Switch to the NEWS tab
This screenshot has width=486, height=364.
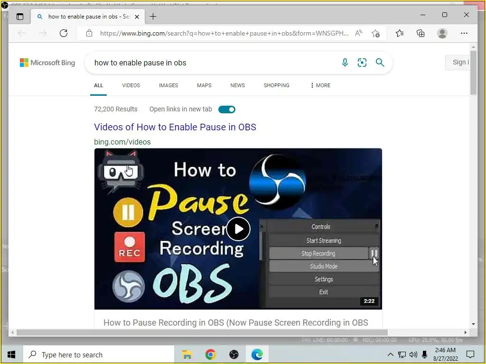tap(237, 85)
